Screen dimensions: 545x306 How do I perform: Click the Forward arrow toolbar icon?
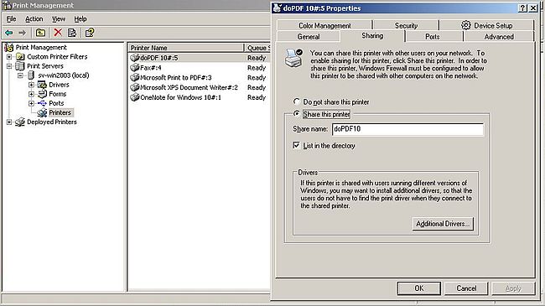[23, 33]
